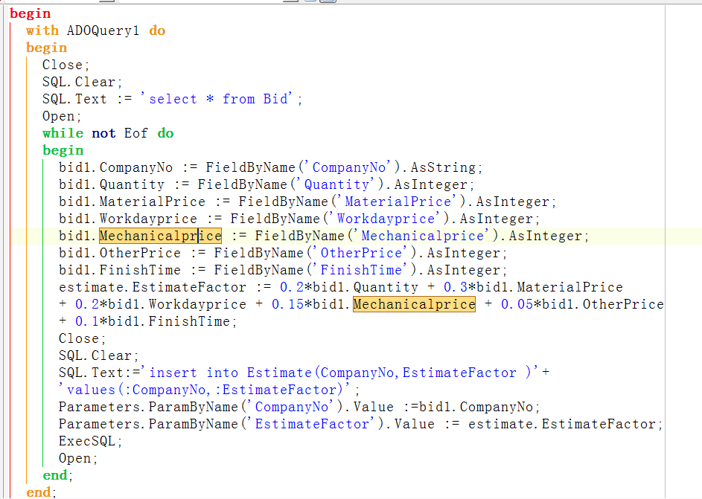Viewport: 702px width, 499px height.
Task: Click the 'insert into Estimate(...)' string literal
Action: click(339, 372)
